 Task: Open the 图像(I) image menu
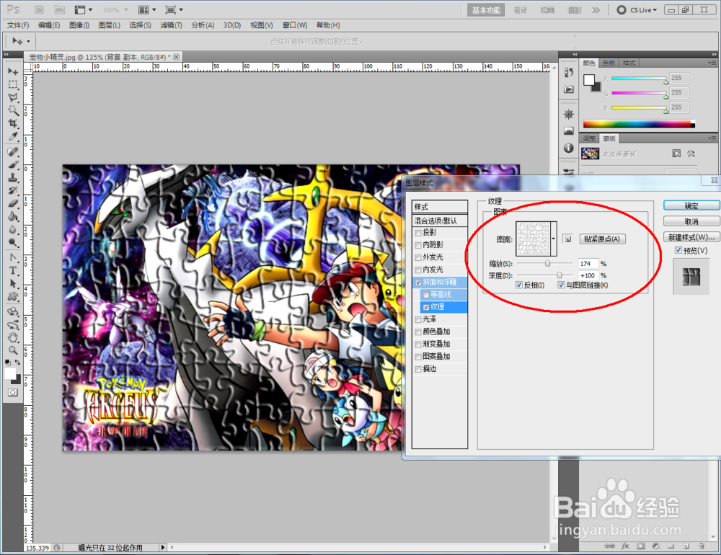79,25
